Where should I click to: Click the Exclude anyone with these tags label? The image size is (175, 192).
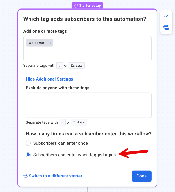tap(57, 88)
